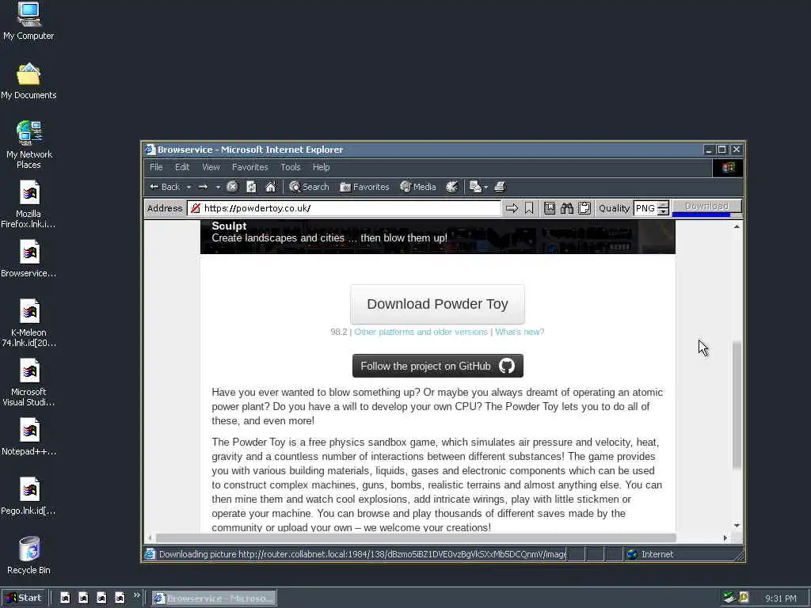Click the framed picture icon in Browservice bar
The image size is (811, 608).
pos(550,208)
